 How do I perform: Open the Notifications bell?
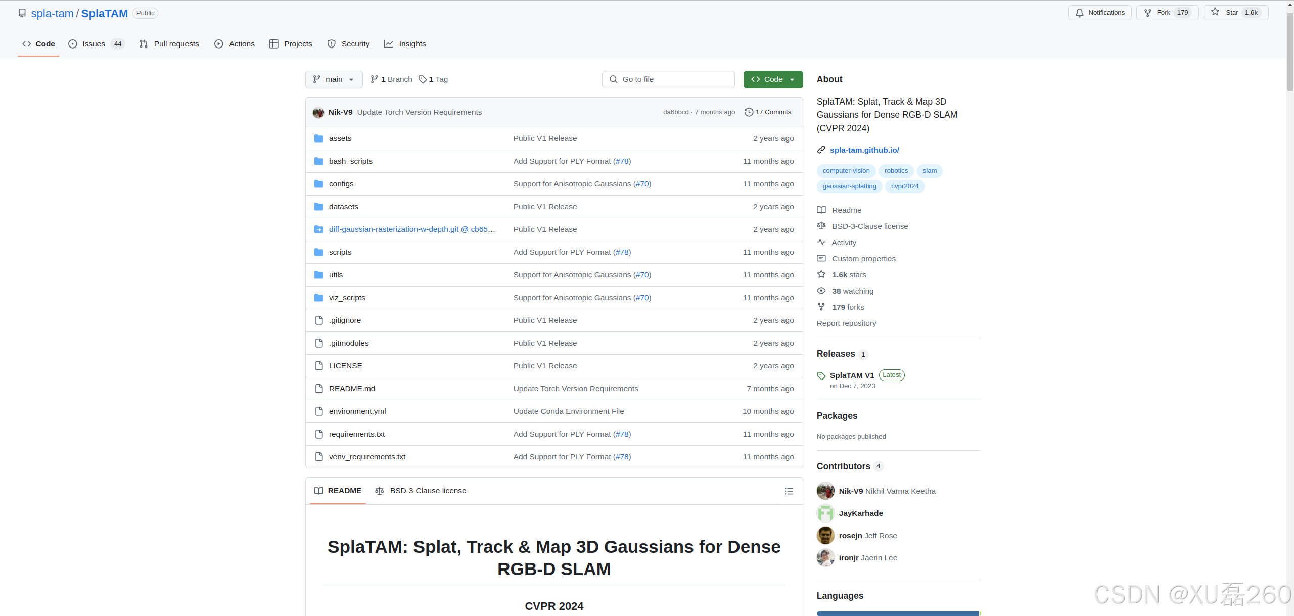(1099, 12)
